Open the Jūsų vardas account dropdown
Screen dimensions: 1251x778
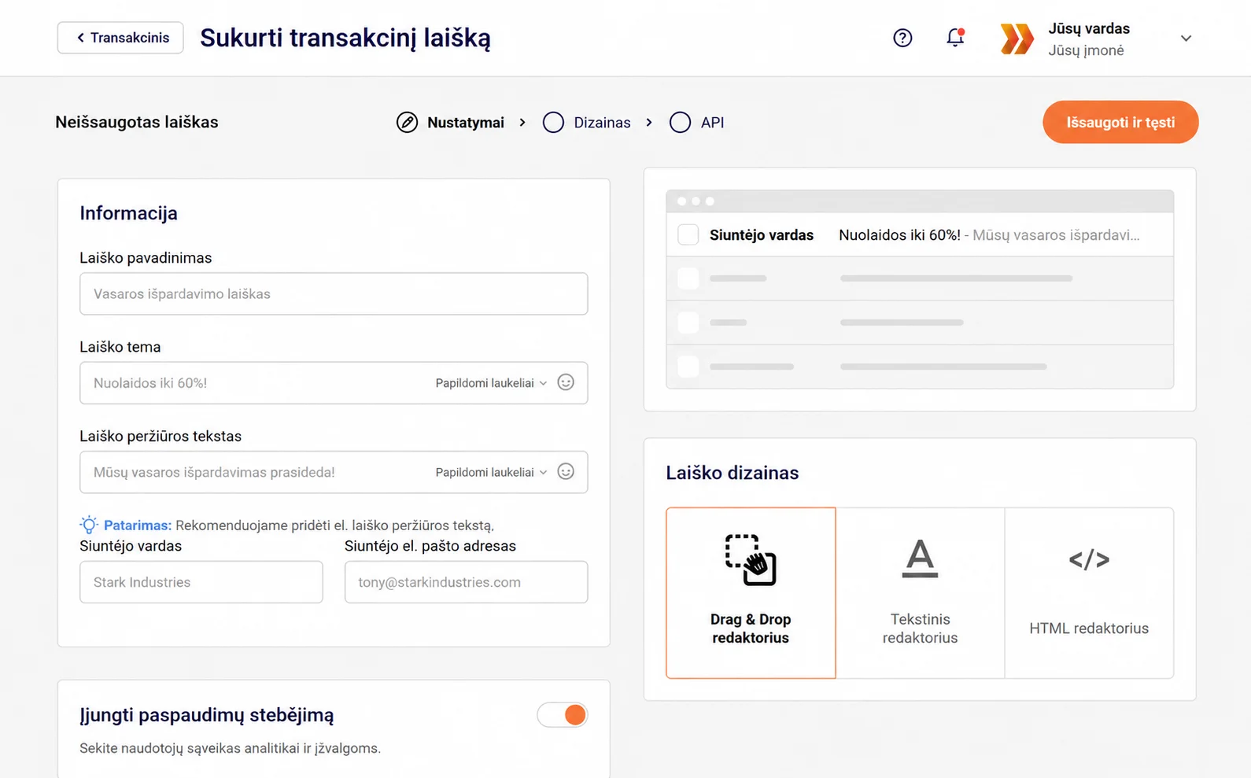point(1186,39)
